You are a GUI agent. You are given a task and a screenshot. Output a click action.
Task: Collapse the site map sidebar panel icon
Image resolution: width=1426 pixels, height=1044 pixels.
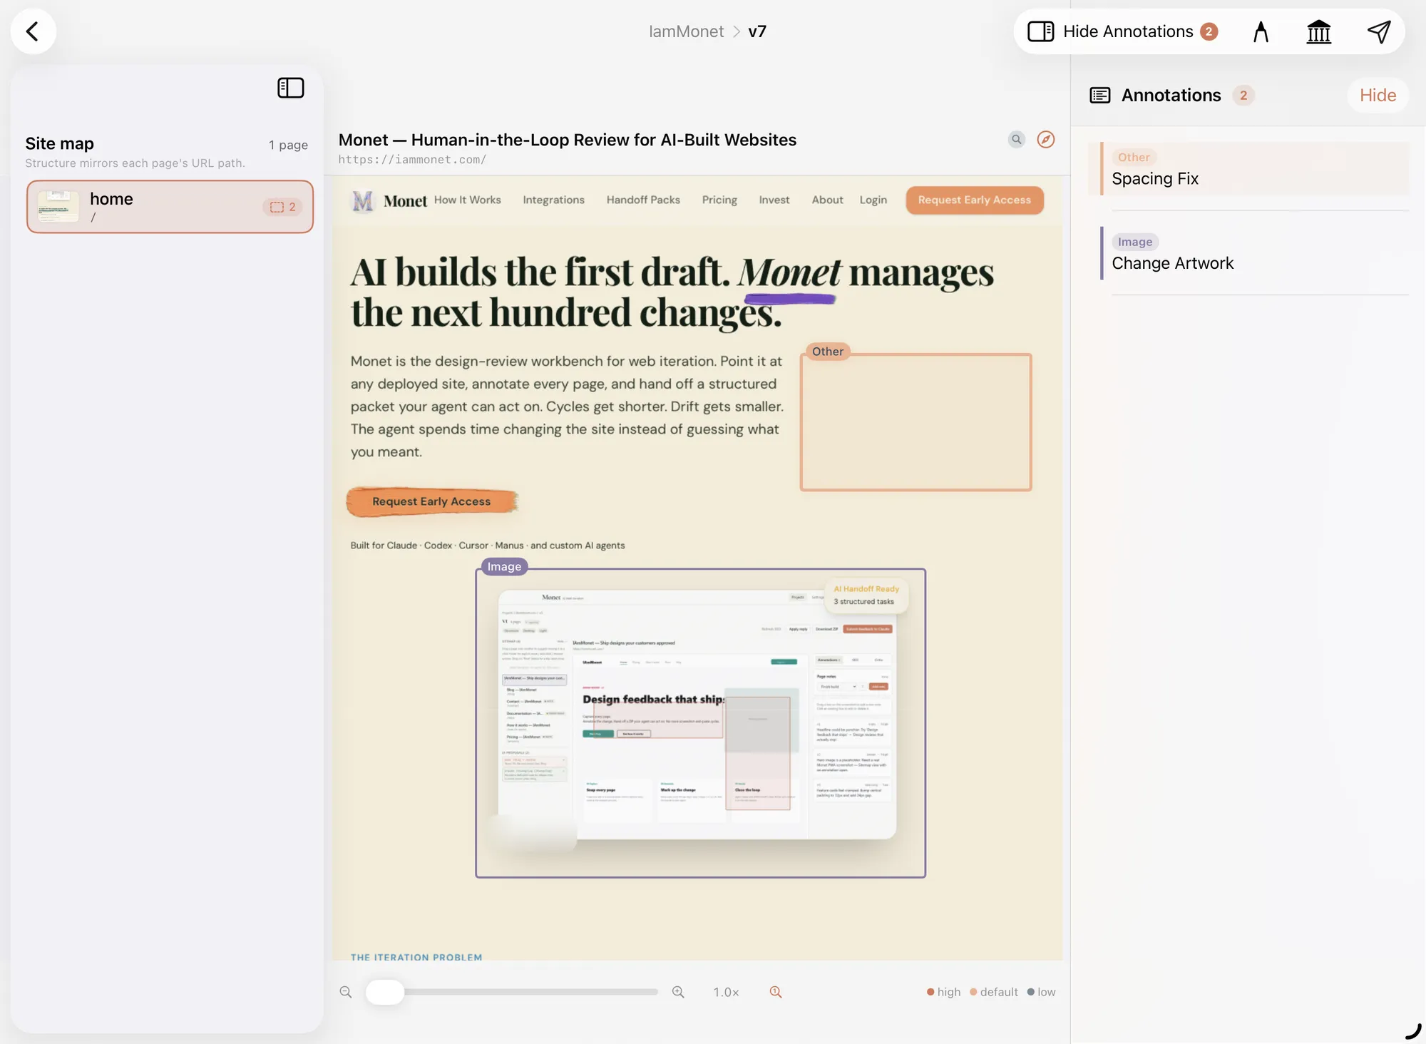click(x=291, y=88)
